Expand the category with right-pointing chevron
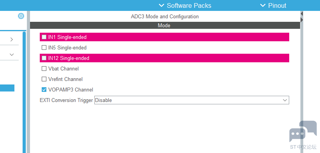Viewport: 320px width, 153px height. (x=12, y=39)
